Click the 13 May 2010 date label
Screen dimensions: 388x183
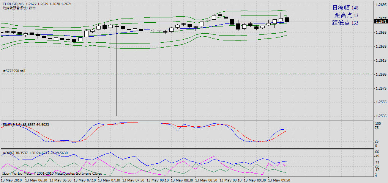(11, 180)
